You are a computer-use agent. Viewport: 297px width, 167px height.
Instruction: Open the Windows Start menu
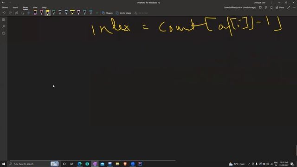4,164
